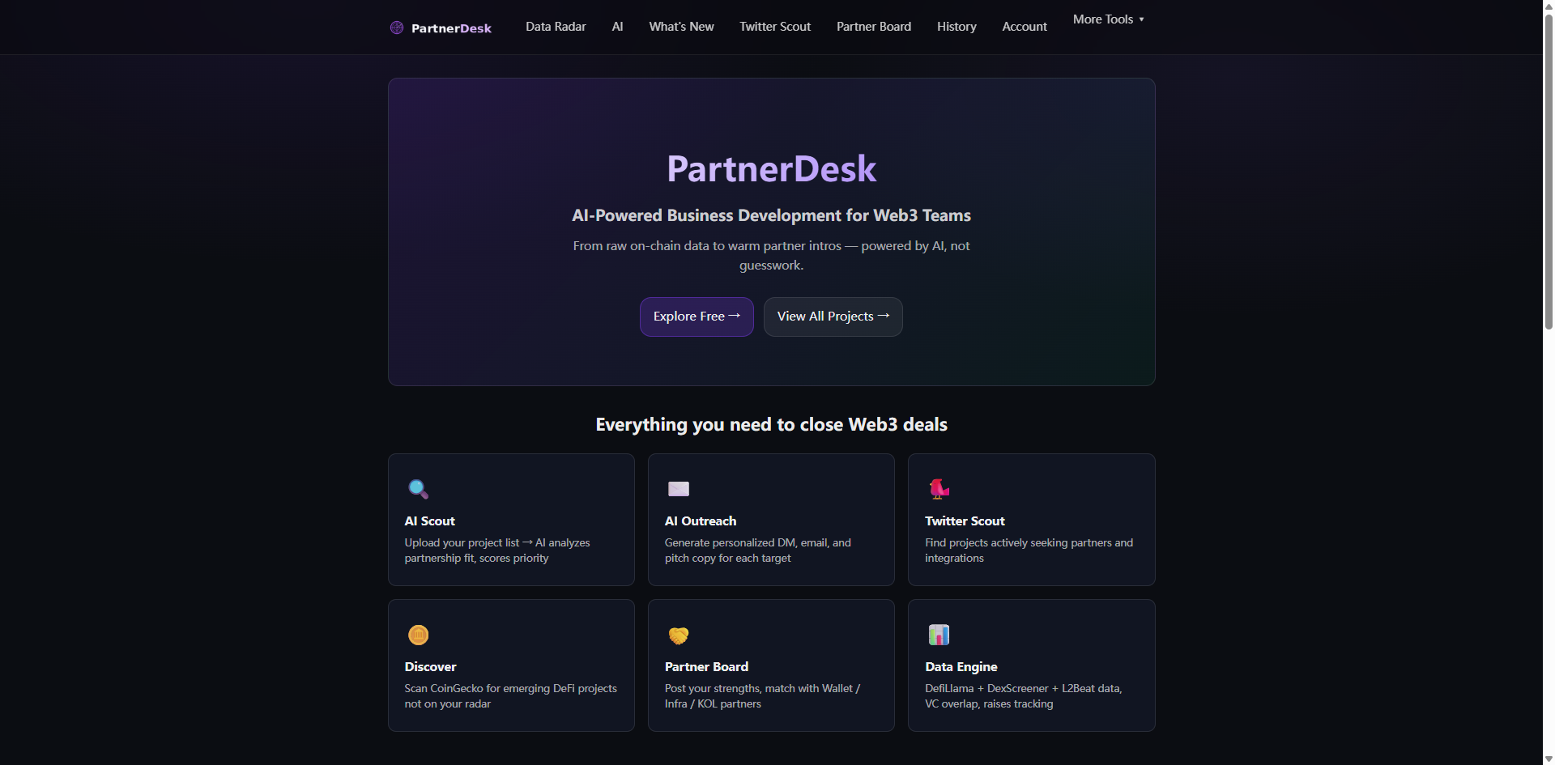The width and height of the screenshot is (1555, 765).
Task: Click the Data Engine bar chart icon
Action: tap(939, 635)
